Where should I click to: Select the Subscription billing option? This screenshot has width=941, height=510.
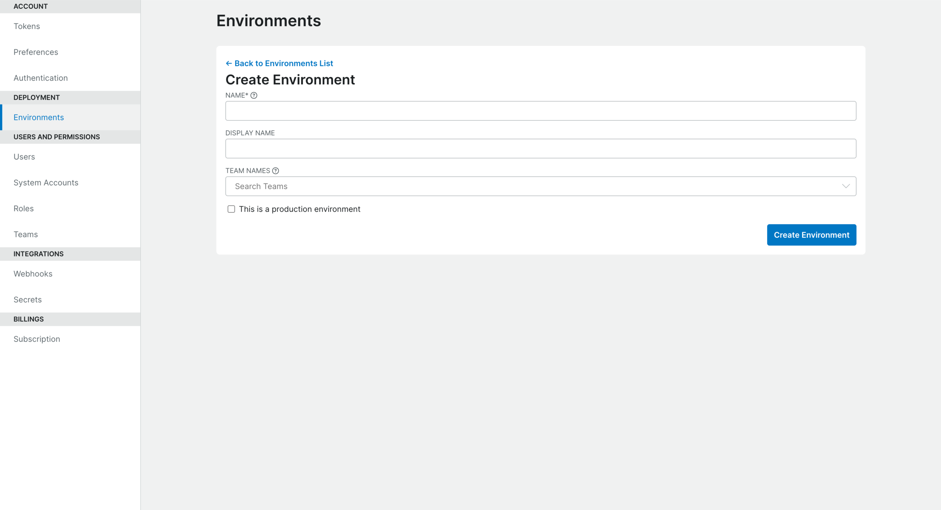point(37,339)
